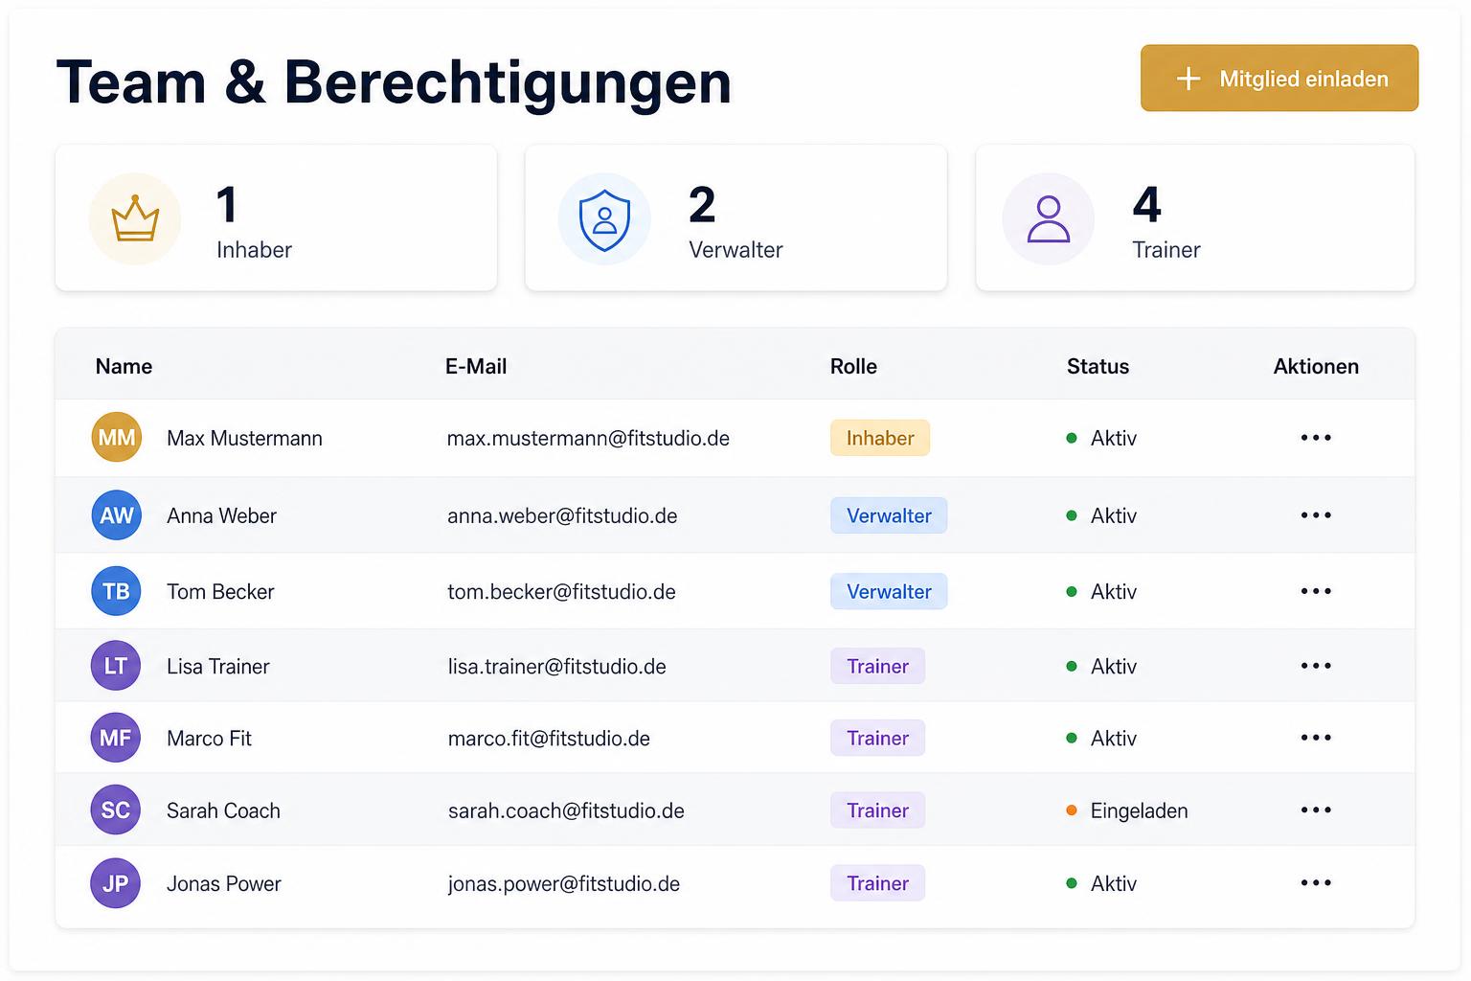The height and width of the screenshot is (981, 1471).
Task: Sort by the Rolle column header
Action: click(853, 366)
